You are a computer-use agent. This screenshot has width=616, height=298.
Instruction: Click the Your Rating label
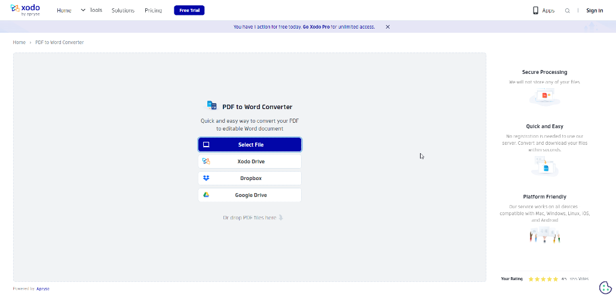pyautogui.click(x=512, y=279)
